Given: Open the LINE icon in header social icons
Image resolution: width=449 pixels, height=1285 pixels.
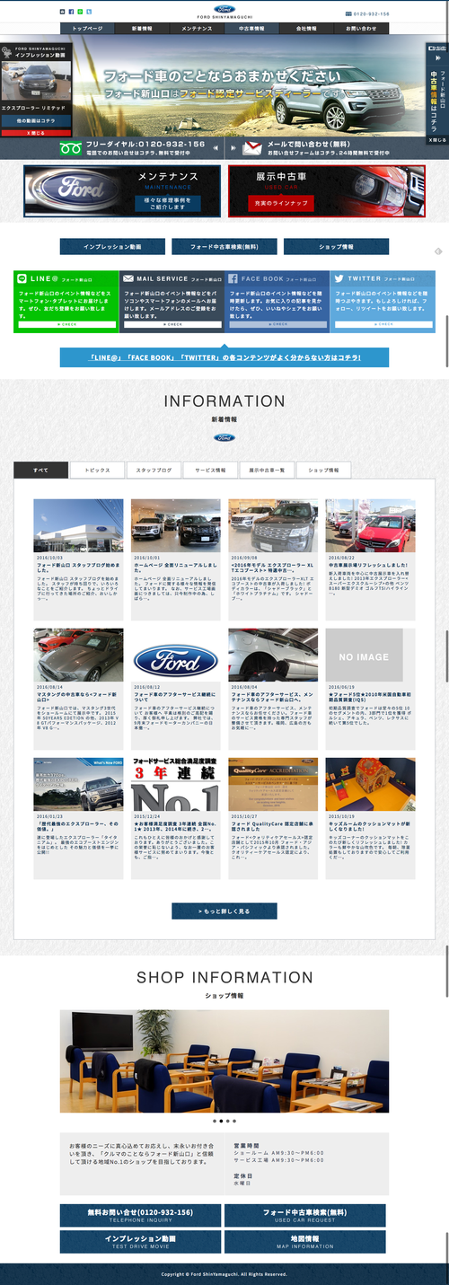Looking at the screenshot, I should (x=80, y=12).
